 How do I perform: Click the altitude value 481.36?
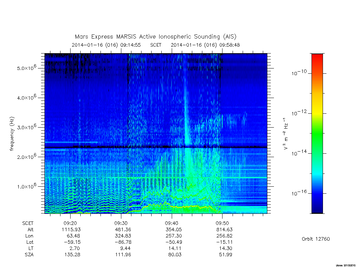123,229
